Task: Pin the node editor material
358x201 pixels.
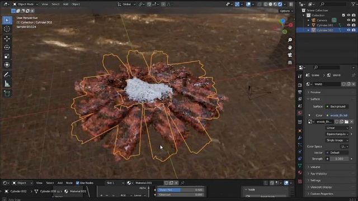Action: 182,183
